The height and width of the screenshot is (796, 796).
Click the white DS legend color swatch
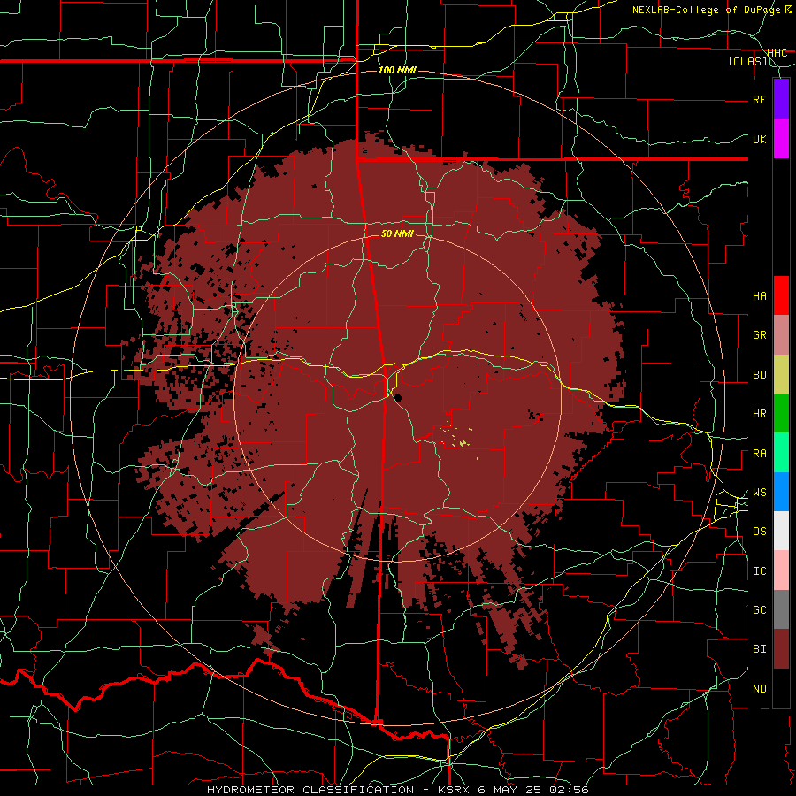[x=781, y=531]
